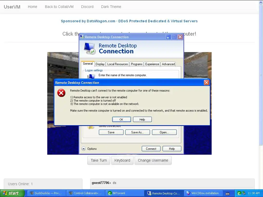Open the Local Resources tab
Viewport: 263px width, 197px height.
(x=118, y=64)
